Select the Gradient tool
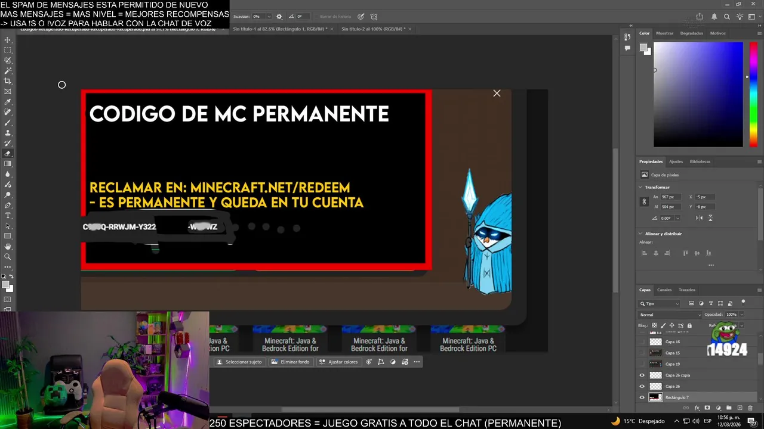 click(8, 164)
